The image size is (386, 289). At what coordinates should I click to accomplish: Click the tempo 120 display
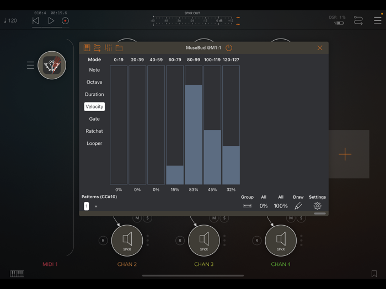coord(10,21)
